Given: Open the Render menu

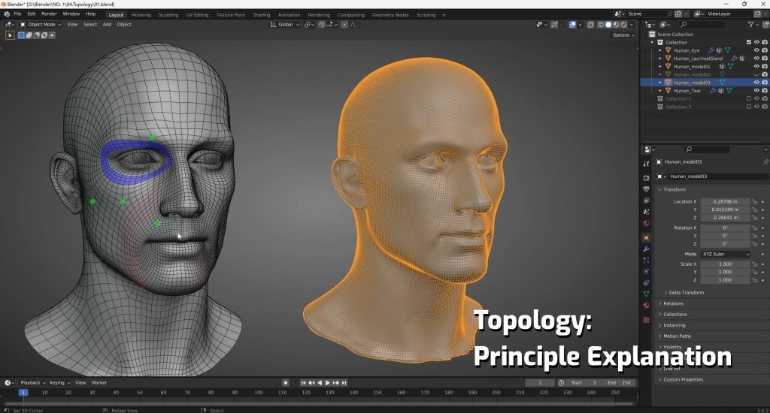Looking at the screenshot, I should coord(49,14).
